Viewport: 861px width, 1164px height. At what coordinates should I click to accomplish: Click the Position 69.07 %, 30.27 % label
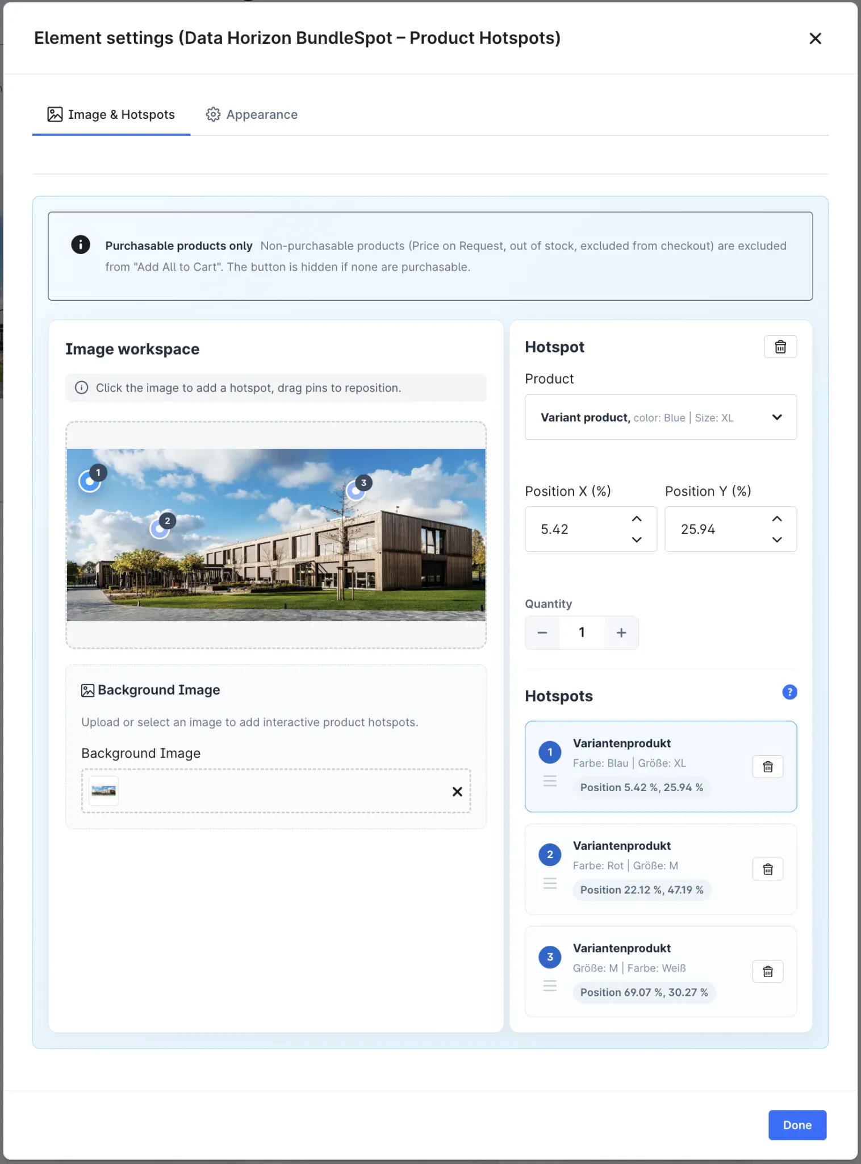click(x=644, y=992)
